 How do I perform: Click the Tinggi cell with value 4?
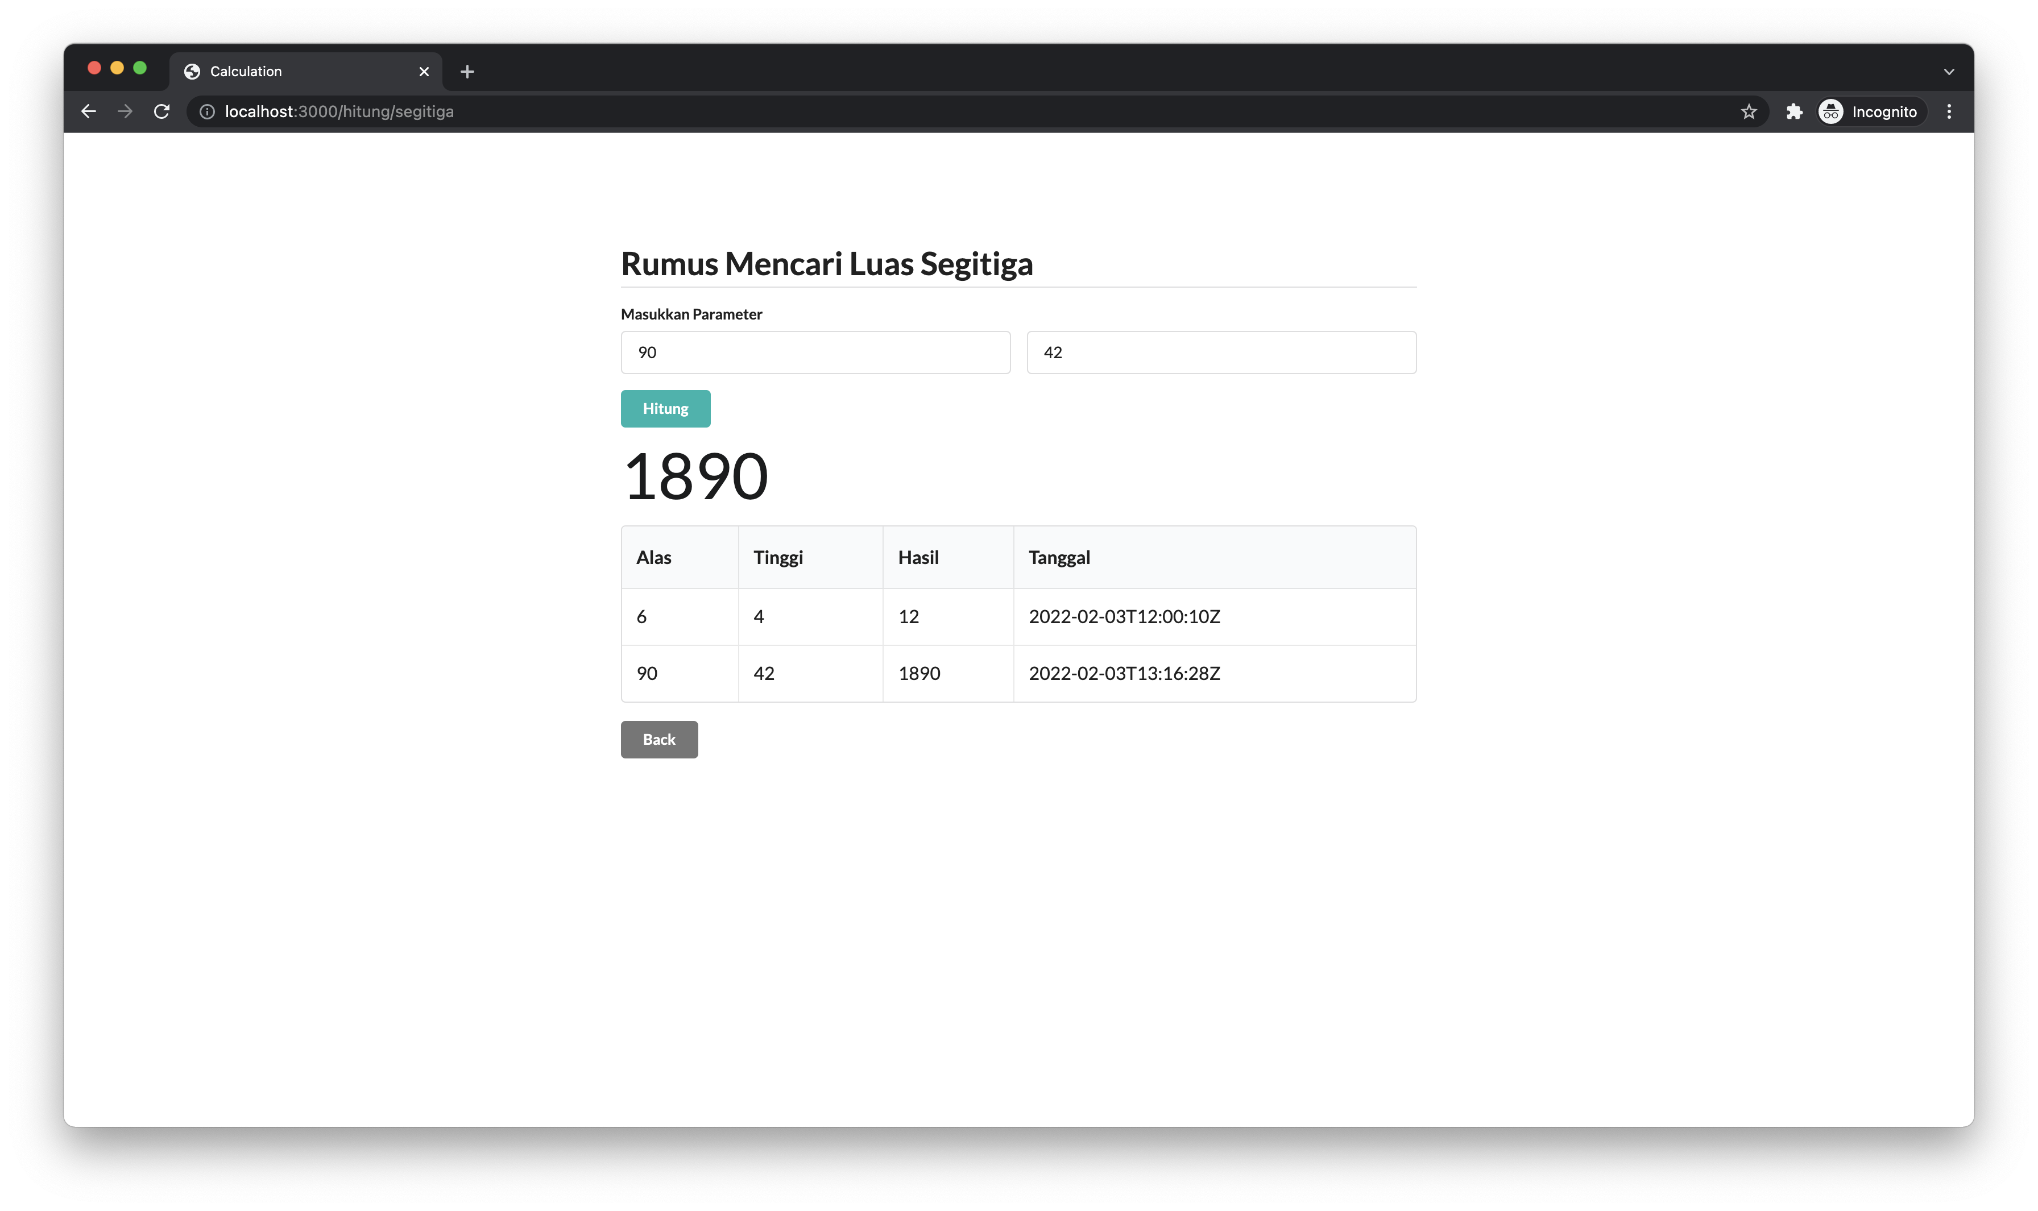tap(810, 617)
